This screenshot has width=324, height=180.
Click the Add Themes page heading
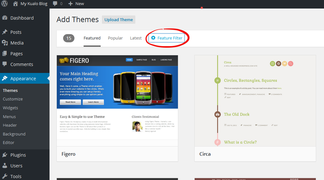(78, 20)
